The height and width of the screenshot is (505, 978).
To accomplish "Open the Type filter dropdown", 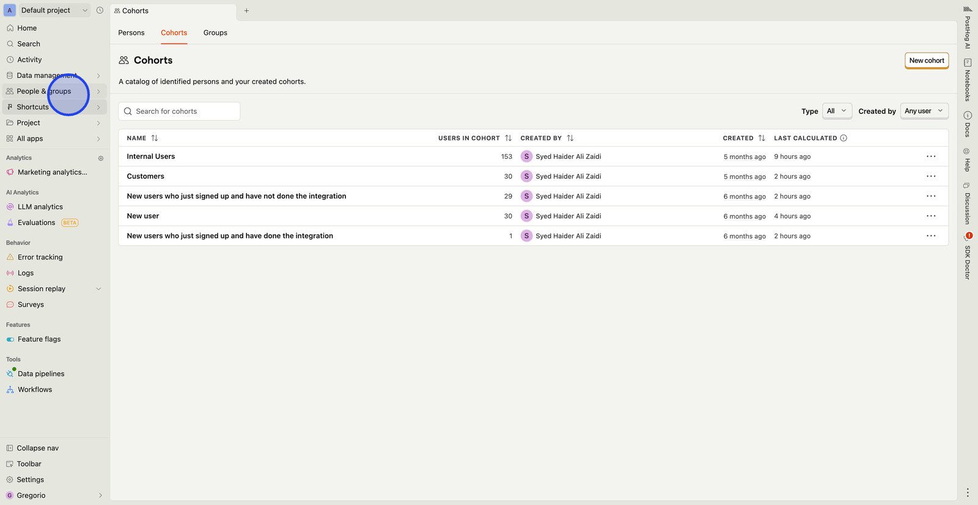I will [x=837, y=111].
